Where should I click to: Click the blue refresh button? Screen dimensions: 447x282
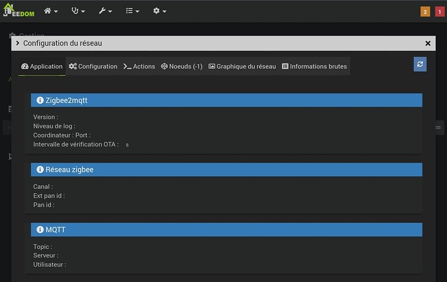(x=420, y=64)
